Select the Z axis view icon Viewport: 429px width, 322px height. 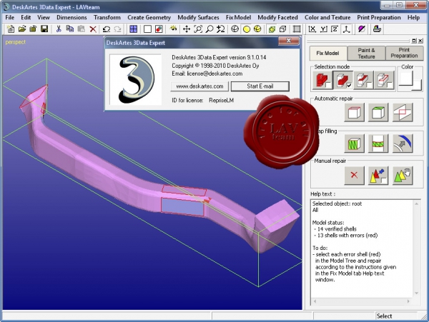[335, 29]
